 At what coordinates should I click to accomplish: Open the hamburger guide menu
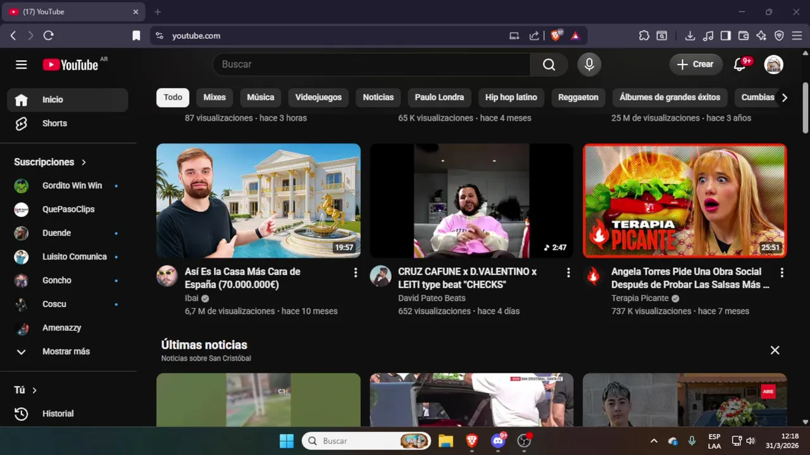tap(22, 64)
